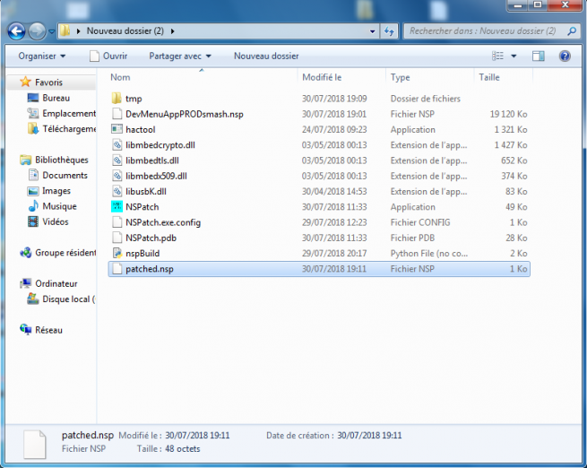Select the libmbedtls.dll file icon
The width and height of the screenshot is (587, 468).
click(117, 160)
